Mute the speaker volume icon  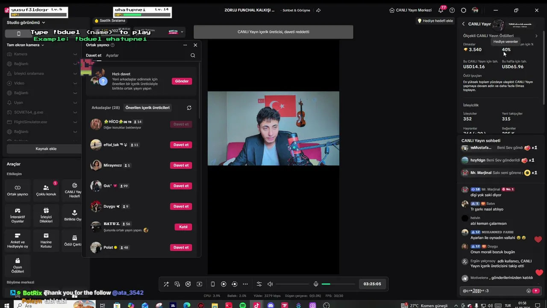click(x=270, y=284)
